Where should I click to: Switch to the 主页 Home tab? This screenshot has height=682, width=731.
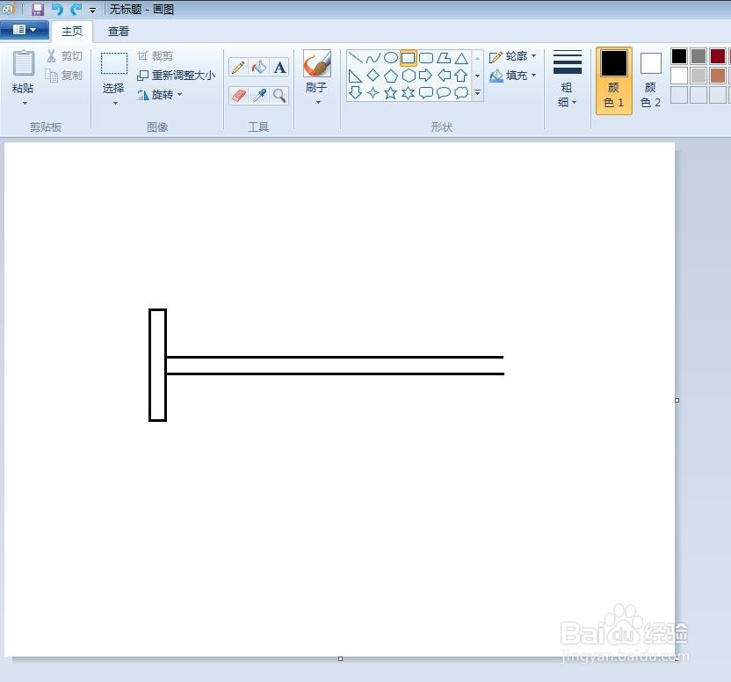point(72,32)
